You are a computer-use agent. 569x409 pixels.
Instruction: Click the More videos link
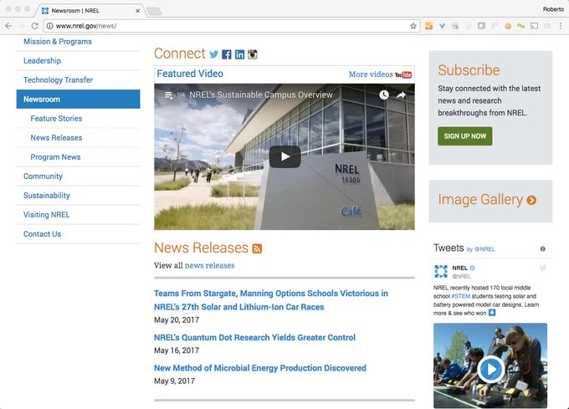coord(371,74)
